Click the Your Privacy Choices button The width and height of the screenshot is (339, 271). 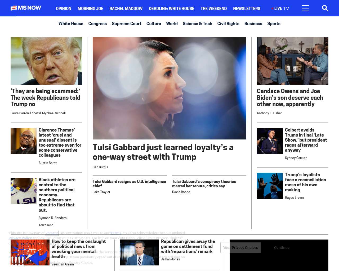click(x=240, y=248)
